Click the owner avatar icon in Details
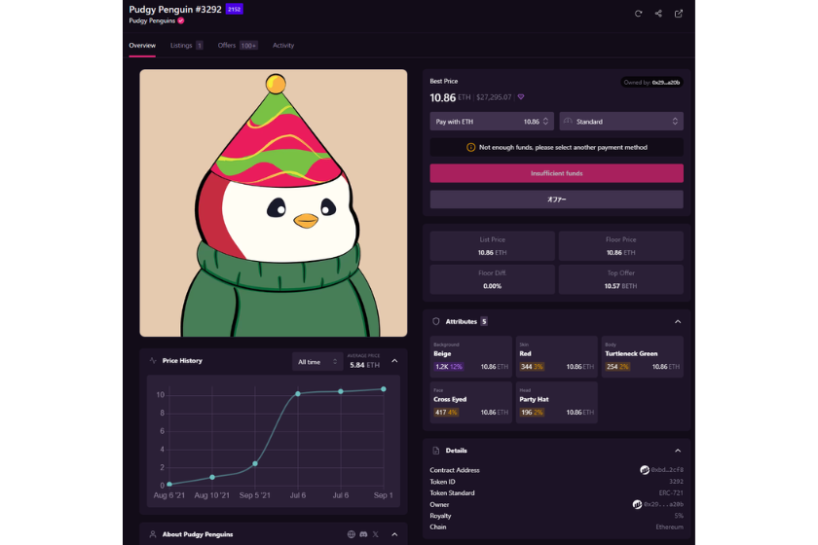The image size is (818, 545). (637, 504)
